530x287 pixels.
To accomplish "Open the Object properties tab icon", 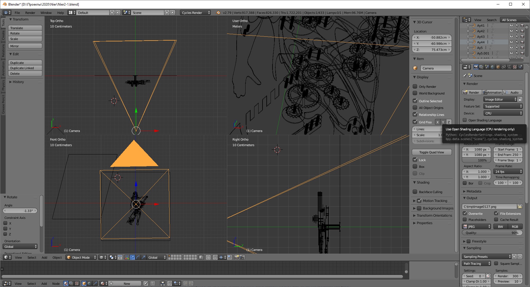I will tap(498, 67).
